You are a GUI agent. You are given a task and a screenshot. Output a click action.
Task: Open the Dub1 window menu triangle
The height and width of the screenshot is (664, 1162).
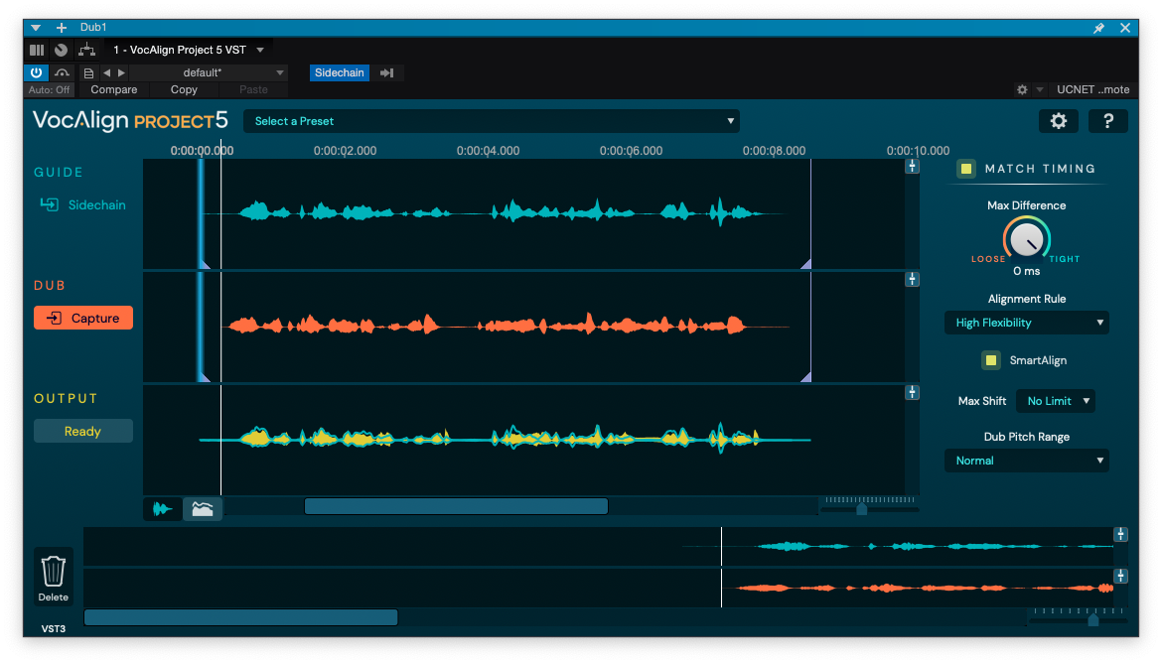(36, 28)
